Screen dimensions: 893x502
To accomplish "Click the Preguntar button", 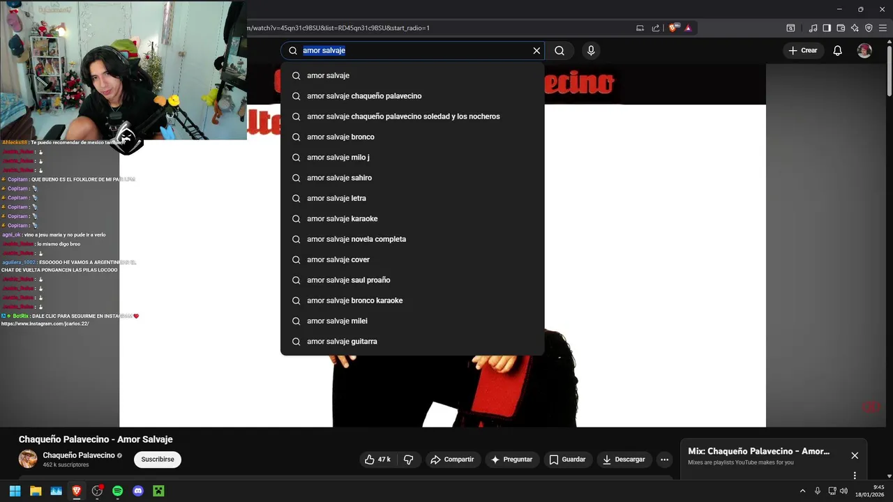I will point(511,459).
